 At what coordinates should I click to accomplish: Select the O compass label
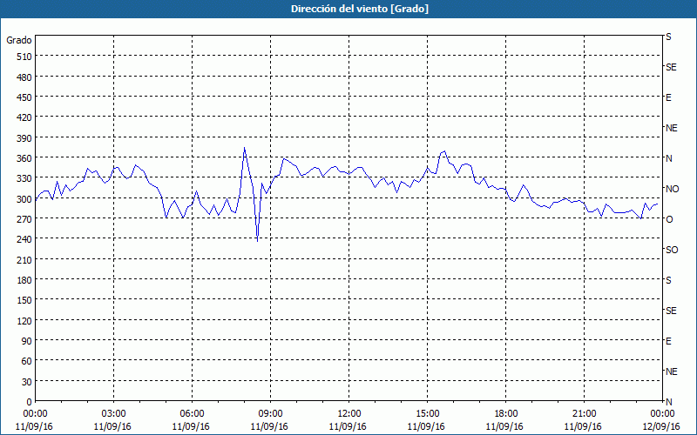coord(669,219)
